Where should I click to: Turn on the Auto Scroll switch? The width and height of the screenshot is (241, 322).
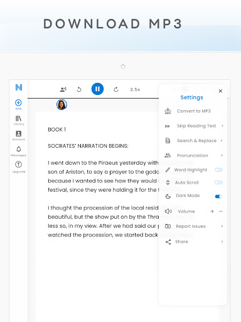coord(218,182)
